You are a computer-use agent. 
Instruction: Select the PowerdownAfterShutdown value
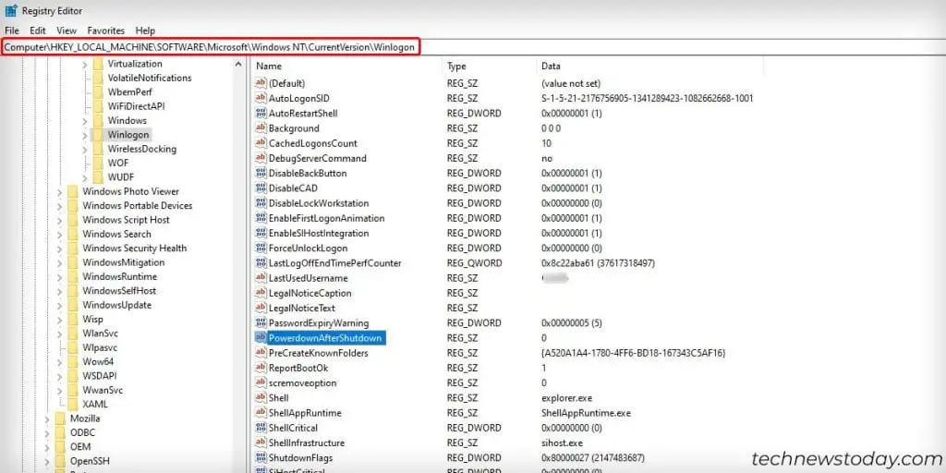[325, 338]
